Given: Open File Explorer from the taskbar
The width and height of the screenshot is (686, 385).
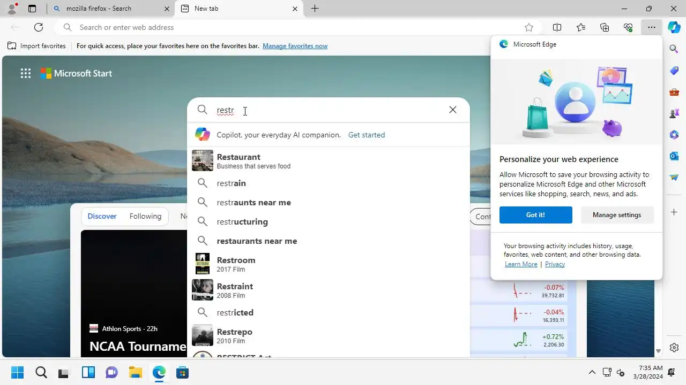Looking at the screenshot, I should [x=135, y=373].
